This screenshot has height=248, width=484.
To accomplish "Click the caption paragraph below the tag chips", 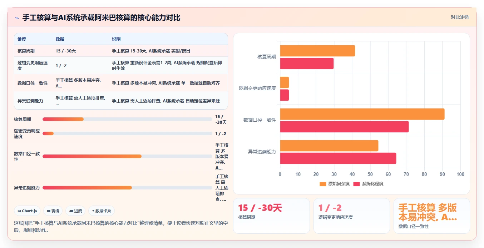I will [121, 227].
